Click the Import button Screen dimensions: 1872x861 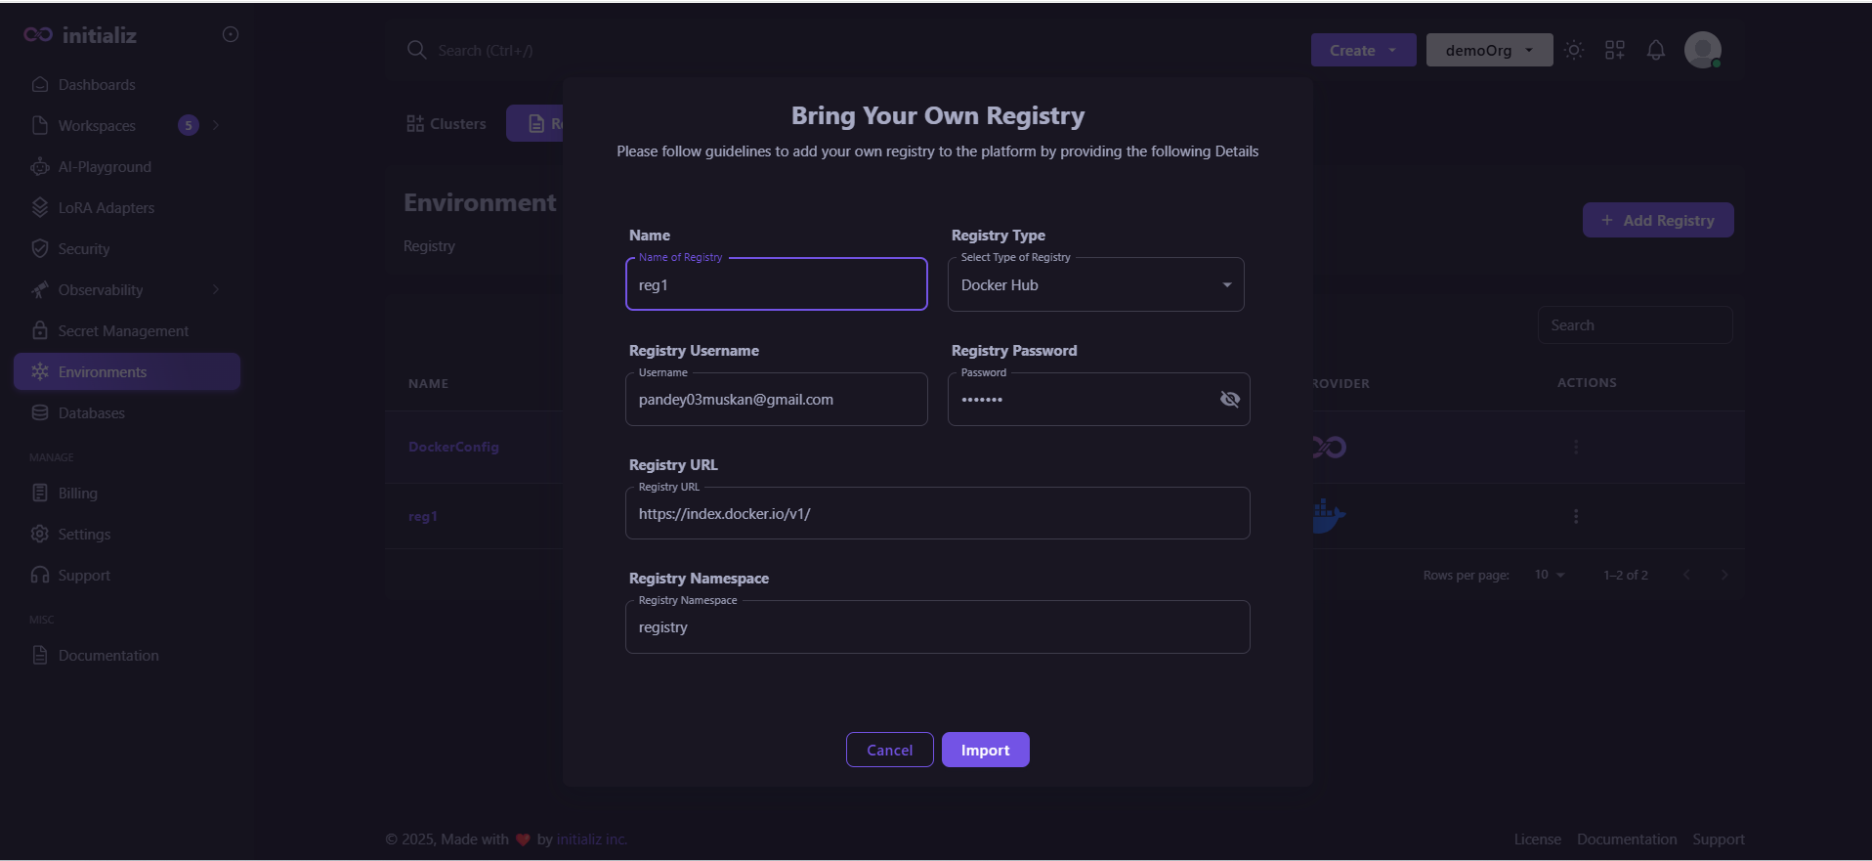tap(985, 750)
